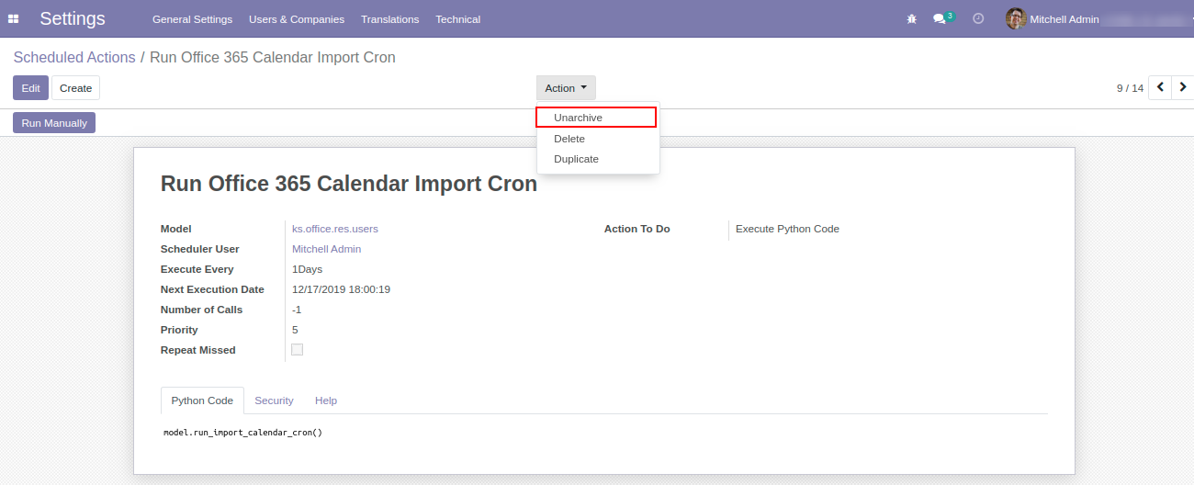Collapse the Action dropdown button
The width and height of the screenshot is (1194, 485).
pos(566,88)
